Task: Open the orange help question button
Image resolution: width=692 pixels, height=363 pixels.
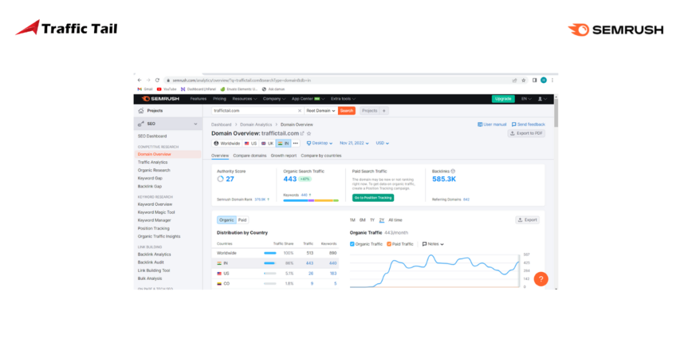Action: pos(540,279)
